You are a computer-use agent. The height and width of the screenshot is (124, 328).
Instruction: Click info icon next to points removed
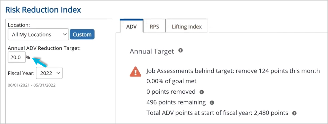pyautogui.click(x=202, y=92)
